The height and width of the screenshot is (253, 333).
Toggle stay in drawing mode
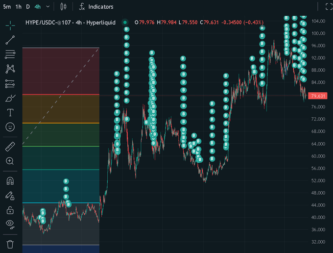10,196
